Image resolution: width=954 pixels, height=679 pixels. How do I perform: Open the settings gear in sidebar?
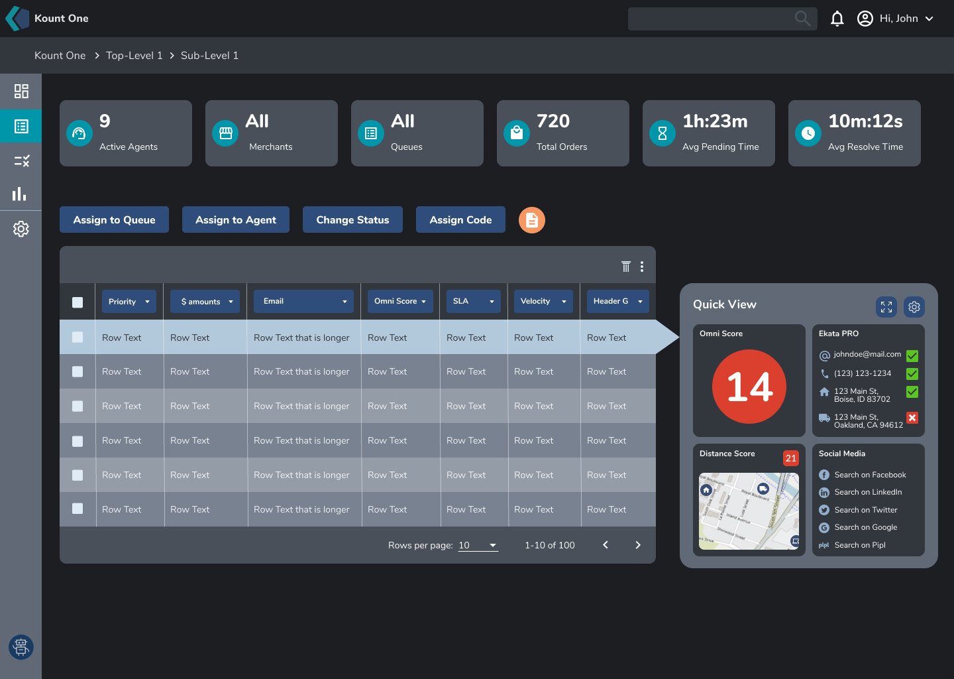click(21, 229)
